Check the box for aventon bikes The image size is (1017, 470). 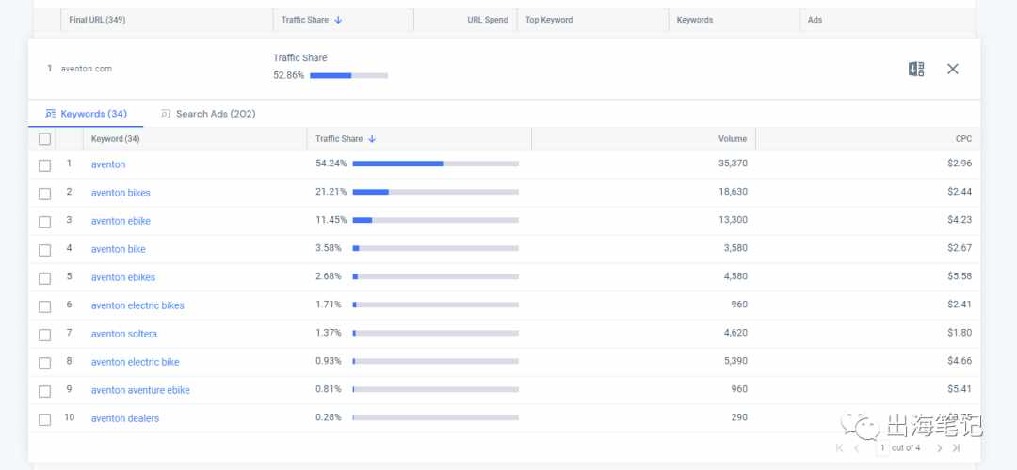point(45,194)
